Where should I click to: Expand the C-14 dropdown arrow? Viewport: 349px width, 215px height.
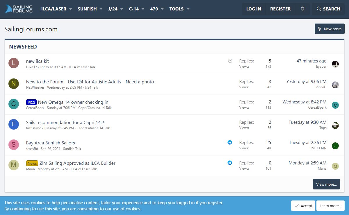pos(143,9)
